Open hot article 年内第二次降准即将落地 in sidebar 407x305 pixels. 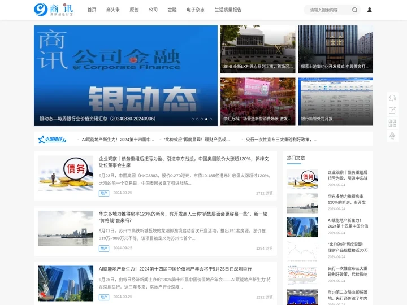click(348, 295)
